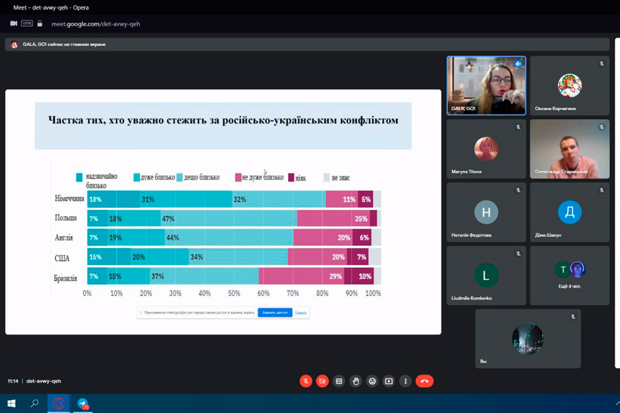Select Олександр Старицький video tile

[x=570, y=149]
